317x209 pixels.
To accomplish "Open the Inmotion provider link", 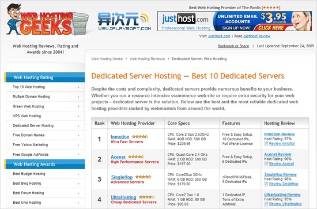I will tap(120, 137).
